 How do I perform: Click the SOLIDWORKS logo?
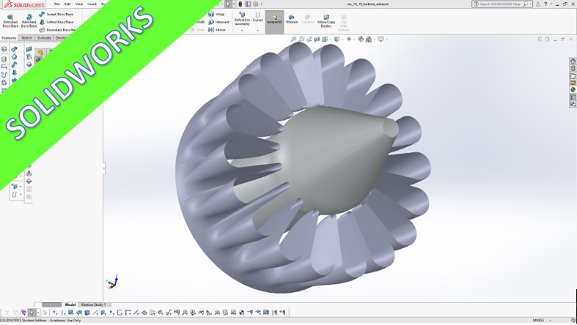pyautogui.click(x=24, y=4)
